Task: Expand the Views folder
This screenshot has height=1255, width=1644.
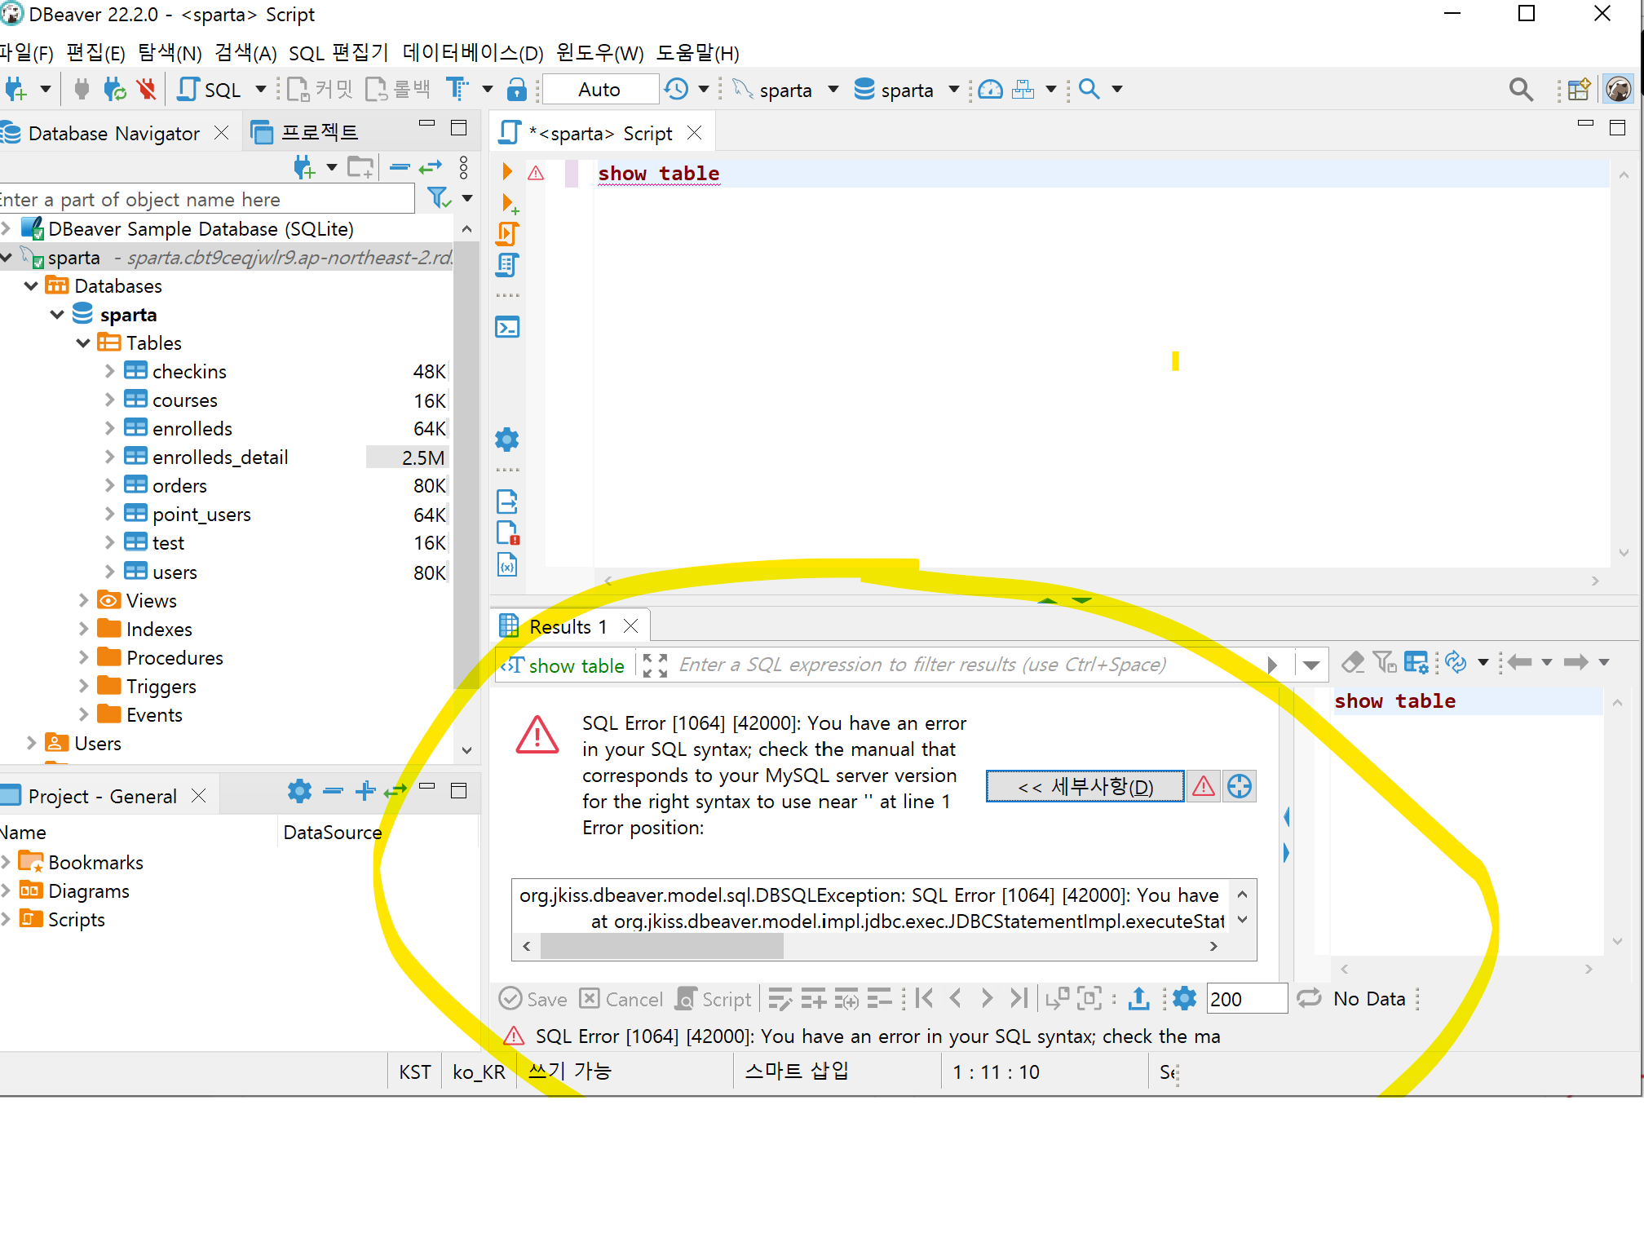Action: pos(83,601)
